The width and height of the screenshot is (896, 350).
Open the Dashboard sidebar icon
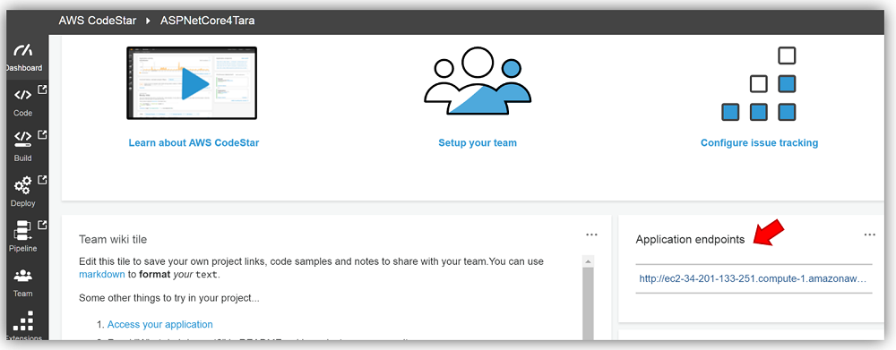pos(23,50)
